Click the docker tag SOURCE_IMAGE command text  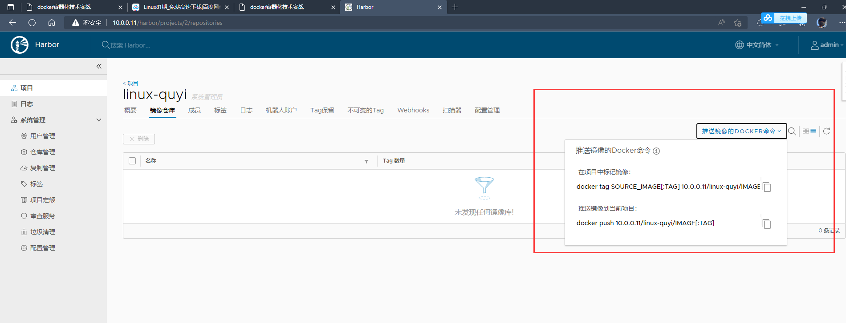[x=668, y=187]
